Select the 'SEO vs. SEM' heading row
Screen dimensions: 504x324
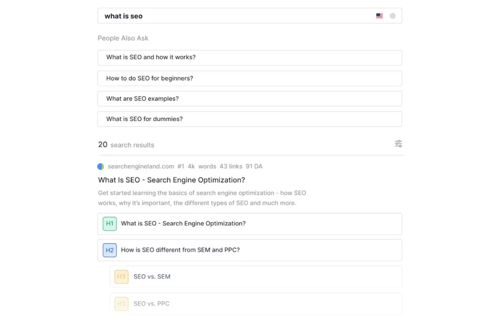(x=152, y=277)
